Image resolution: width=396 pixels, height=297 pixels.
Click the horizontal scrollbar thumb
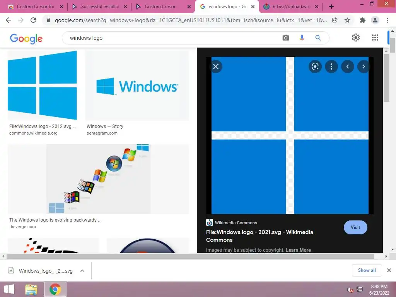[x=190, y=256]
